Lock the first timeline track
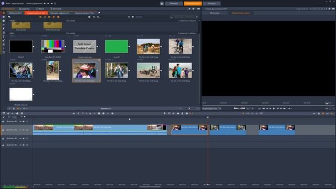The image size is (336, 189). tap(3, 121)
